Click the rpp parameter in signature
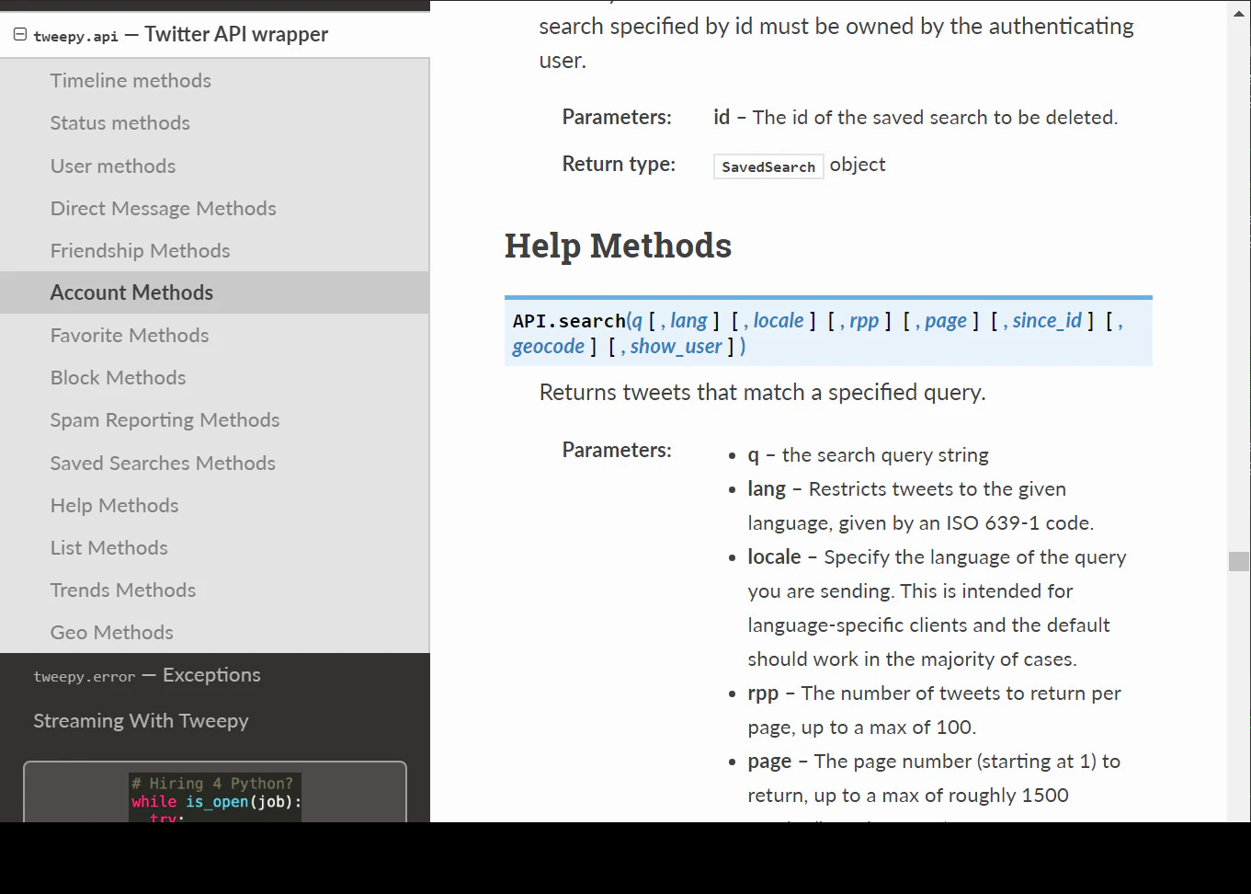The width and height of the screenshot is (1251, 894). [864, 322]
